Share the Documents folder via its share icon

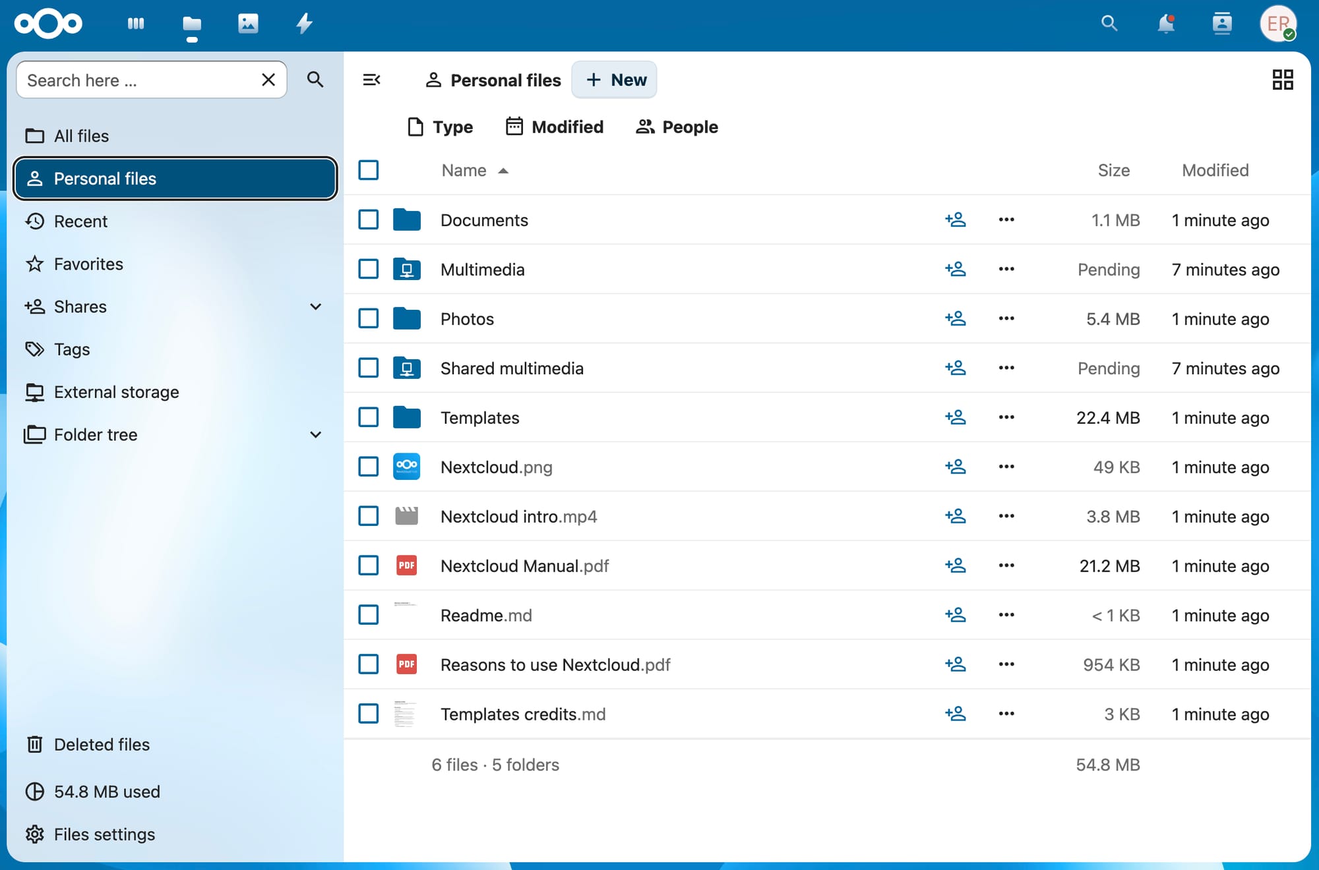(956, 219)
